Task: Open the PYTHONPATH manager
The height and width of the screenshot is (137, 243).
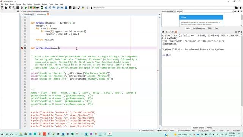Action: [x=83, y=8]
